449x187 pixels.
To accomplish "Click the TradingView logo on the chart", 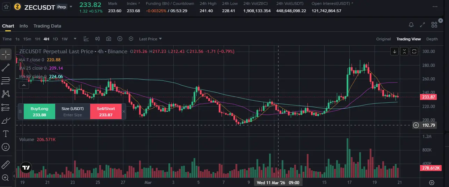I will [26, 167].
